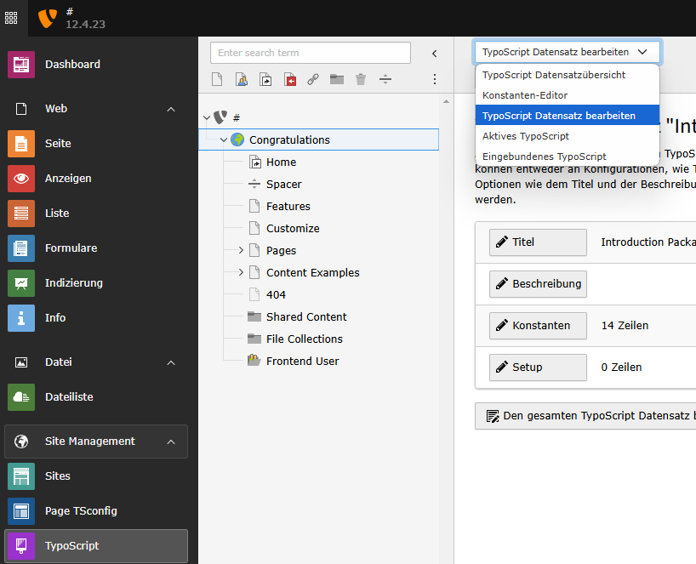
Task: Click the TYPO3 logo in top bar
Action: tap(47, 18)
